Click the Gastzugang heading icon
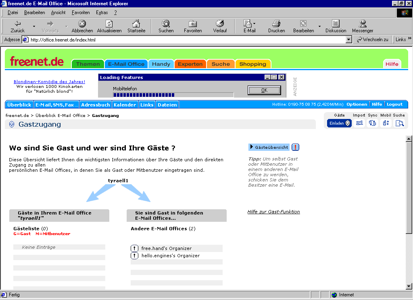413x300 pixels. pyautogui.click(x=12, y=124)
